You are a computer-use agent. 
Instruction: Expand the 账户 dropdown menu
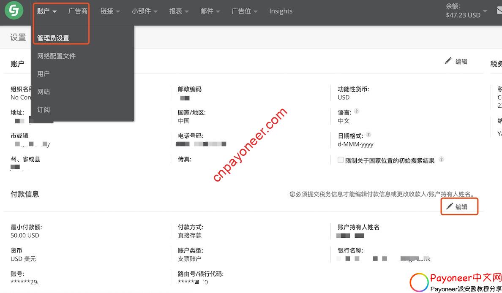[47, 11]
